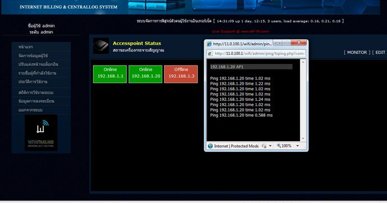Click the magnifier zoom icon showing 100%
The width and height of the screenshot is (387, 203).
[x=279, y=146]
